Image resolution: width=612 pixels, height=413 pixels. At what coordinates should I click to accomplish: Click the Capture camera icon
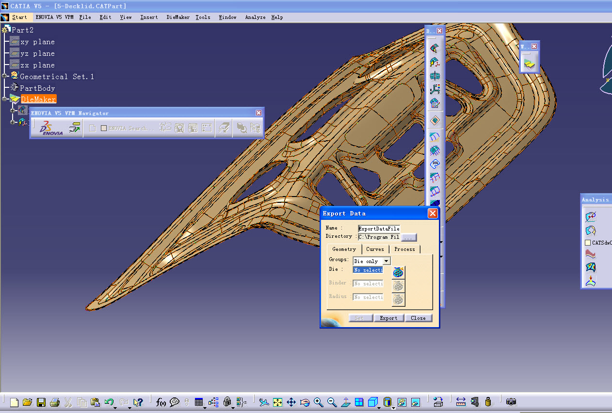coord(511,402)
